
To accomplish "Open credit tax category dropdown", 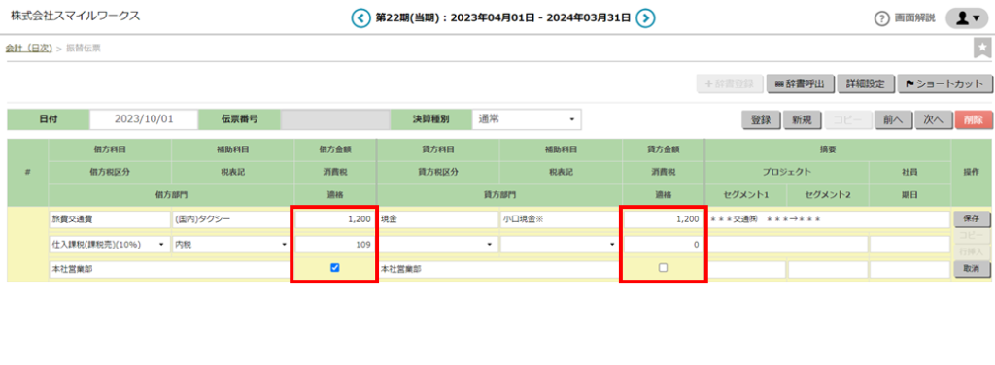I will tap(438, 244).
